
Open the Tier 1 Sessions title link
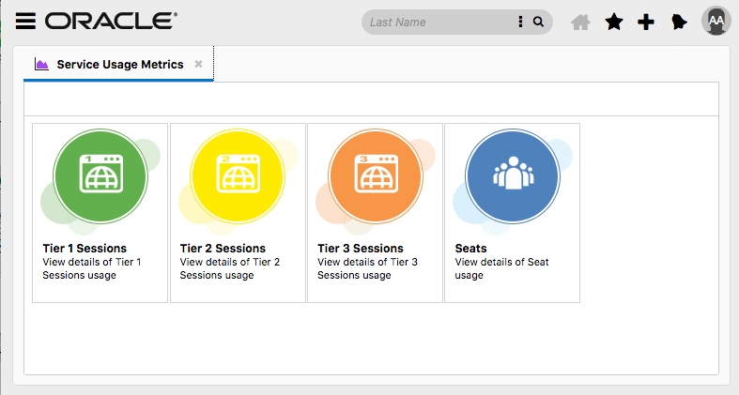85,249
